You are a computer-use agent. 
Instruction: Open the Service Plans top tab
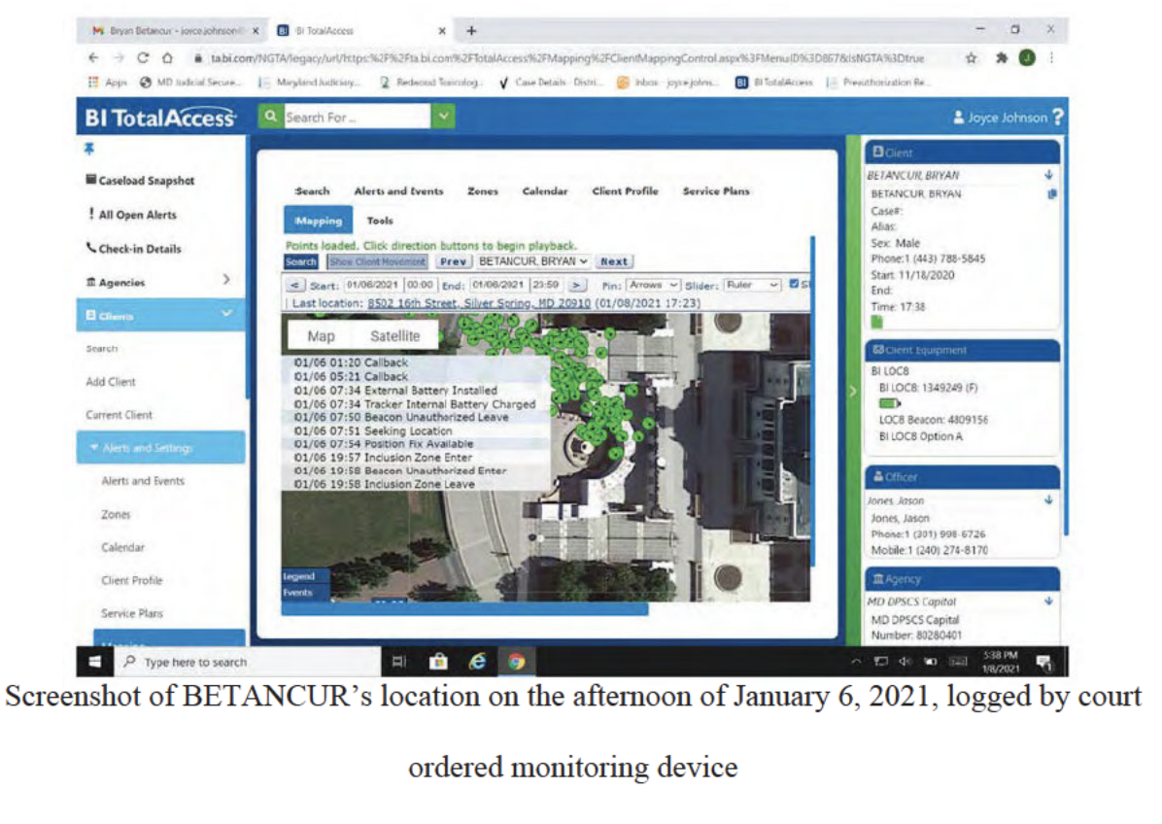pos(716,191)
